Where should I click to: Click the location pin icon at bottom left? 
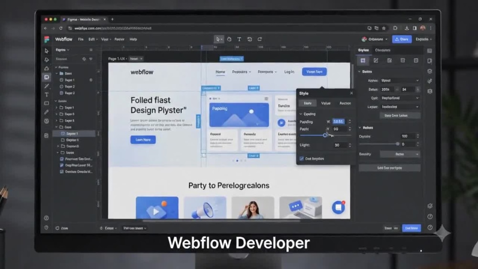tap(46, 227)
